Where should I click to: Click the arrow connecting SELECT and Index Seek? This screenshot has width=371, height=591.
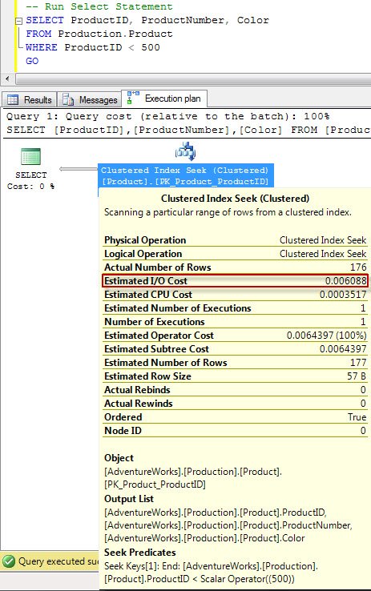point(79,169)
